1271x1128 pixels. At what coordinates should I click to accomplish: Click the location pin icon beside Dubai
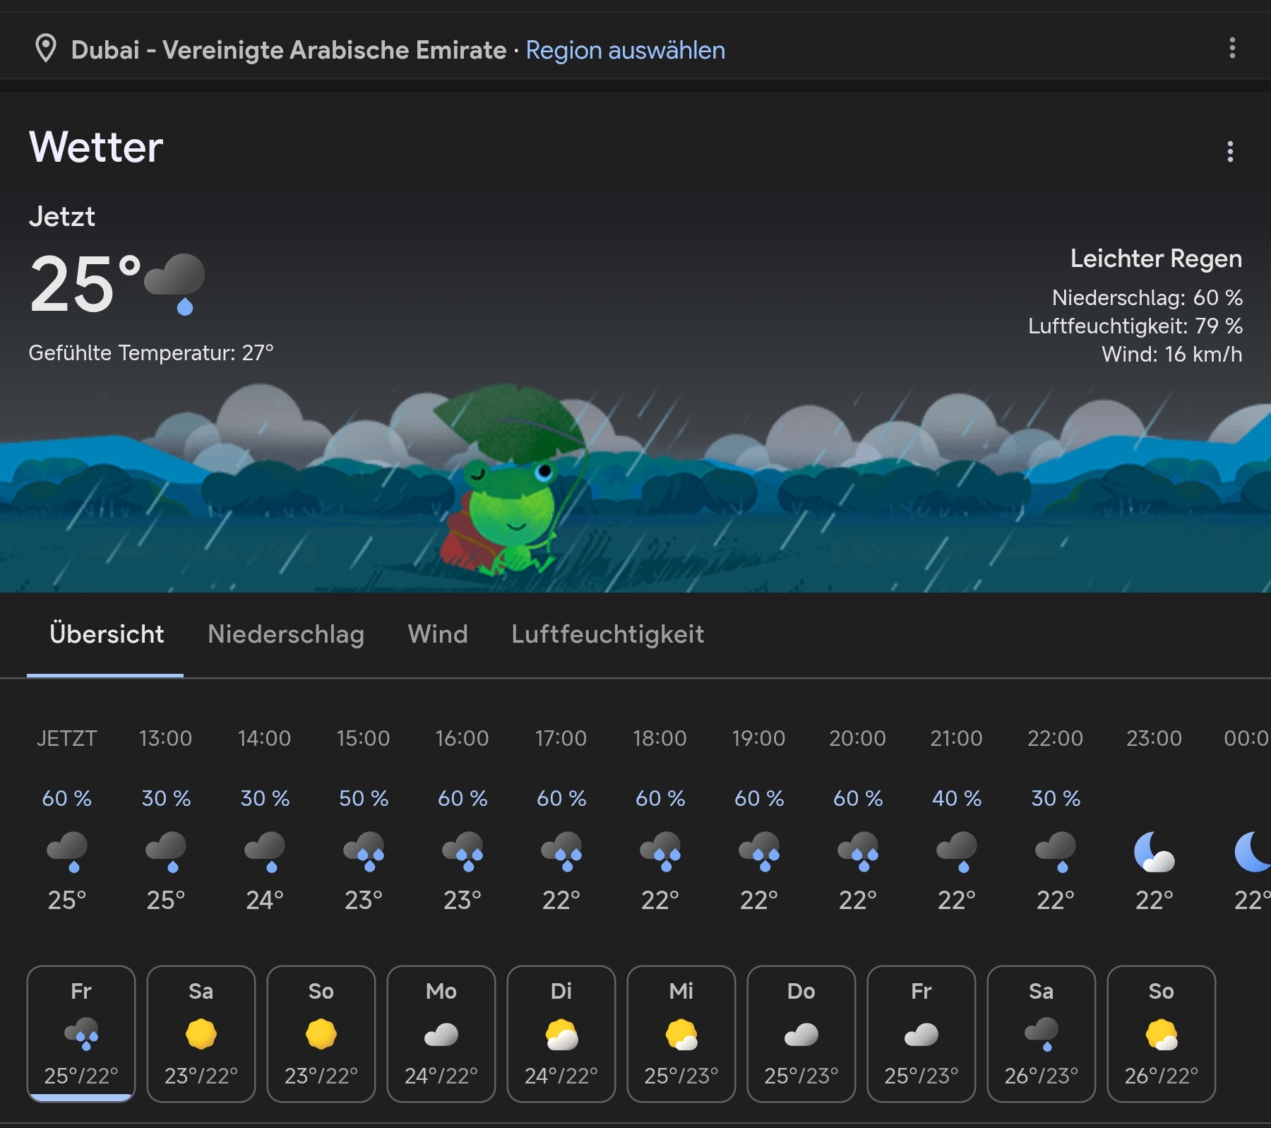pyautogui.click(x=46, y=49)
